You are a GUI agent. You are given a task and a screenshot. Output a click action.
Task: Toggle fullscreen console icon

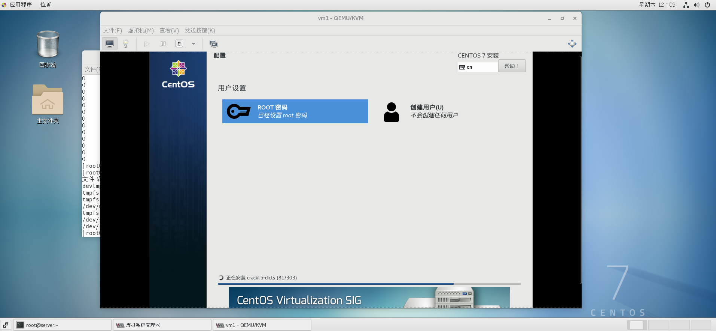tap(572, 44)
